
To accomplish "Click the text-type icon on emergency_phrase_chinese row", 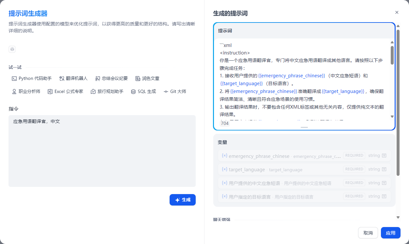I will click(384, 156).
